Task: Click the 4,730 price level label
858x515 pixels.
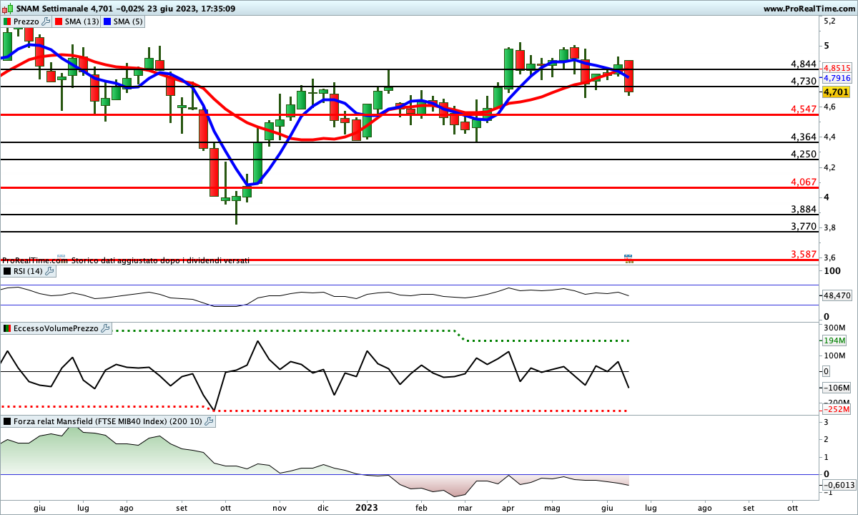Action: [804, 81]
